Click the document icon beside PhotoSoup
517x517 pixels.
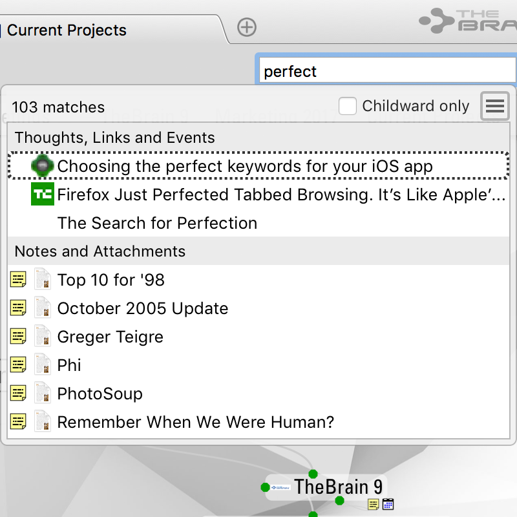[43, 394]
